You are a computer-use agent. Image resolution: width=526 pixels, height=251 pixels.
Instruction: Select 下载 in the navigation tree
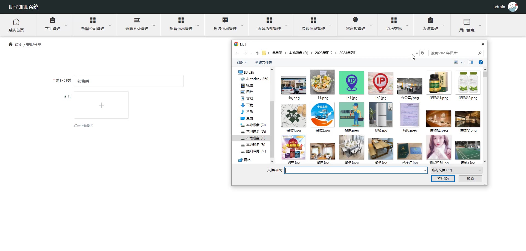point(247,105)
